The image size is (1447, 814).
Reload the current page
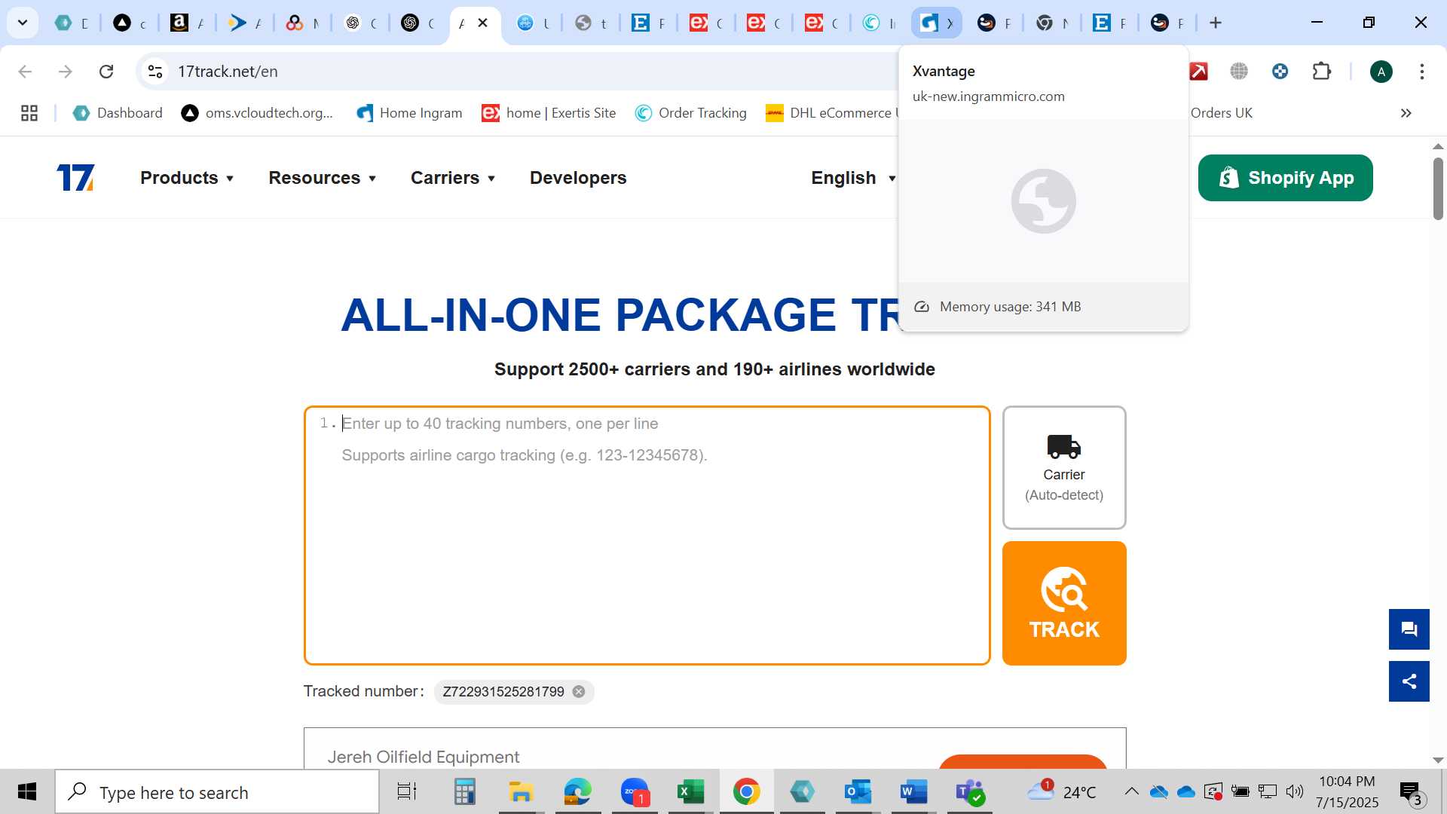click(106, 72)
